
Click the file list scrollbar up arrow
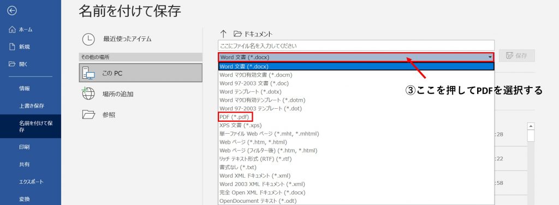point(531,126)
